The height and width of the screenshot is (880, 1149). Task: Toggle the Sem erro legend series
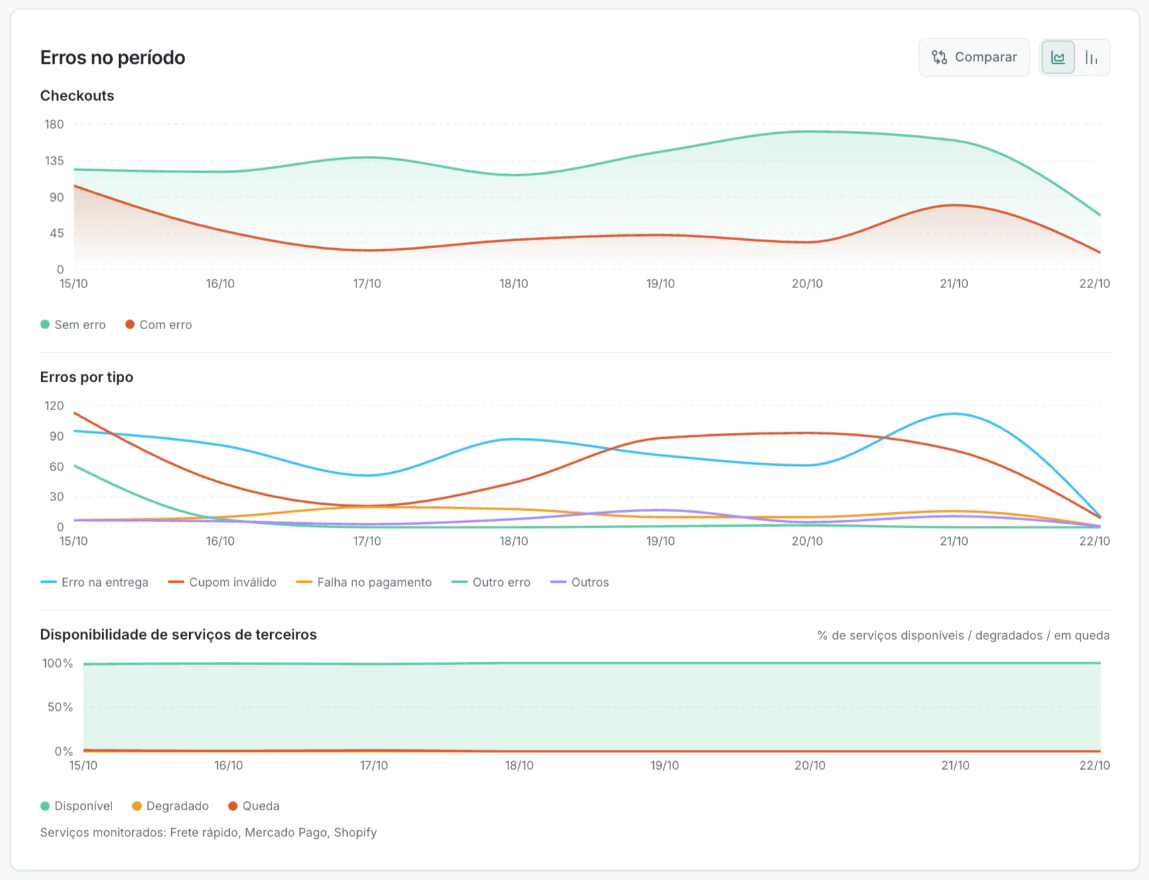point(73,325)
